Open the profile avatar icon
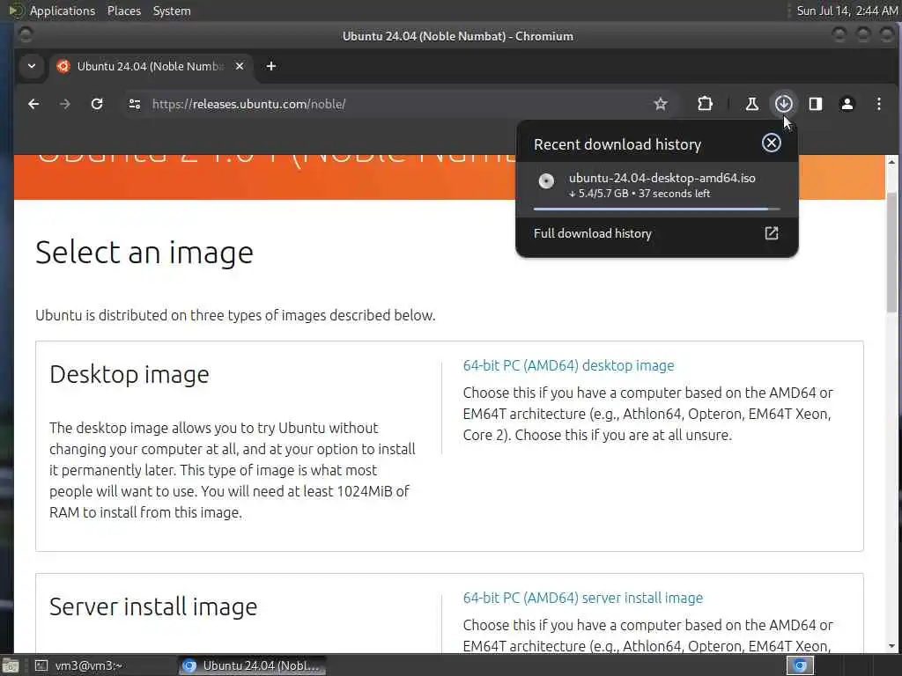902x676 pixels. tap(847, 104)
